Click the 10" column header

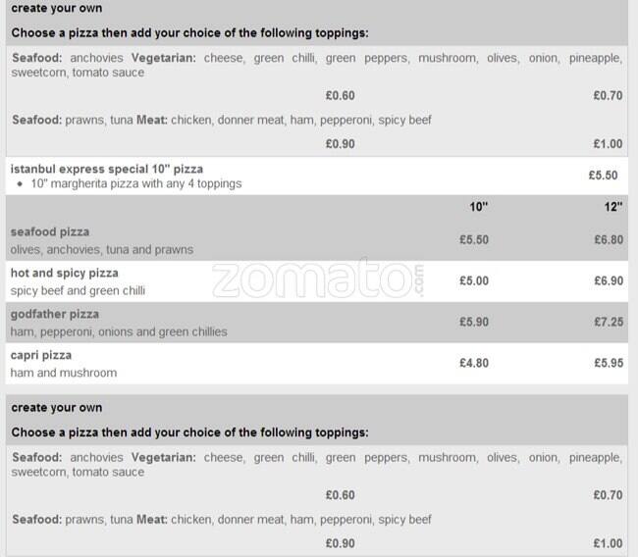coord(479,207)
